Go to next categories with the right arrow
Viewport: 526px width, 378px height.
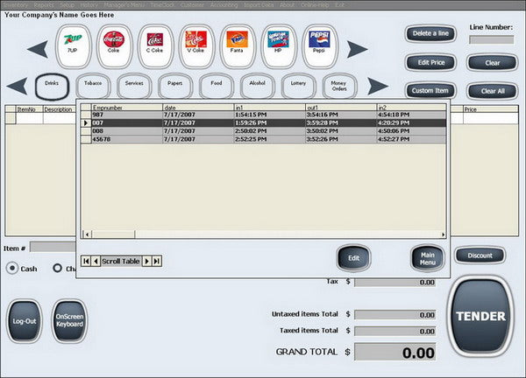[378, 86]
